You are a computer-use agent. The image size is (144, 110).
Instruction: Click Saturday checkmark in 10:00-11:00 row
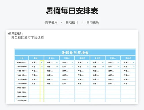click(118, 67)
